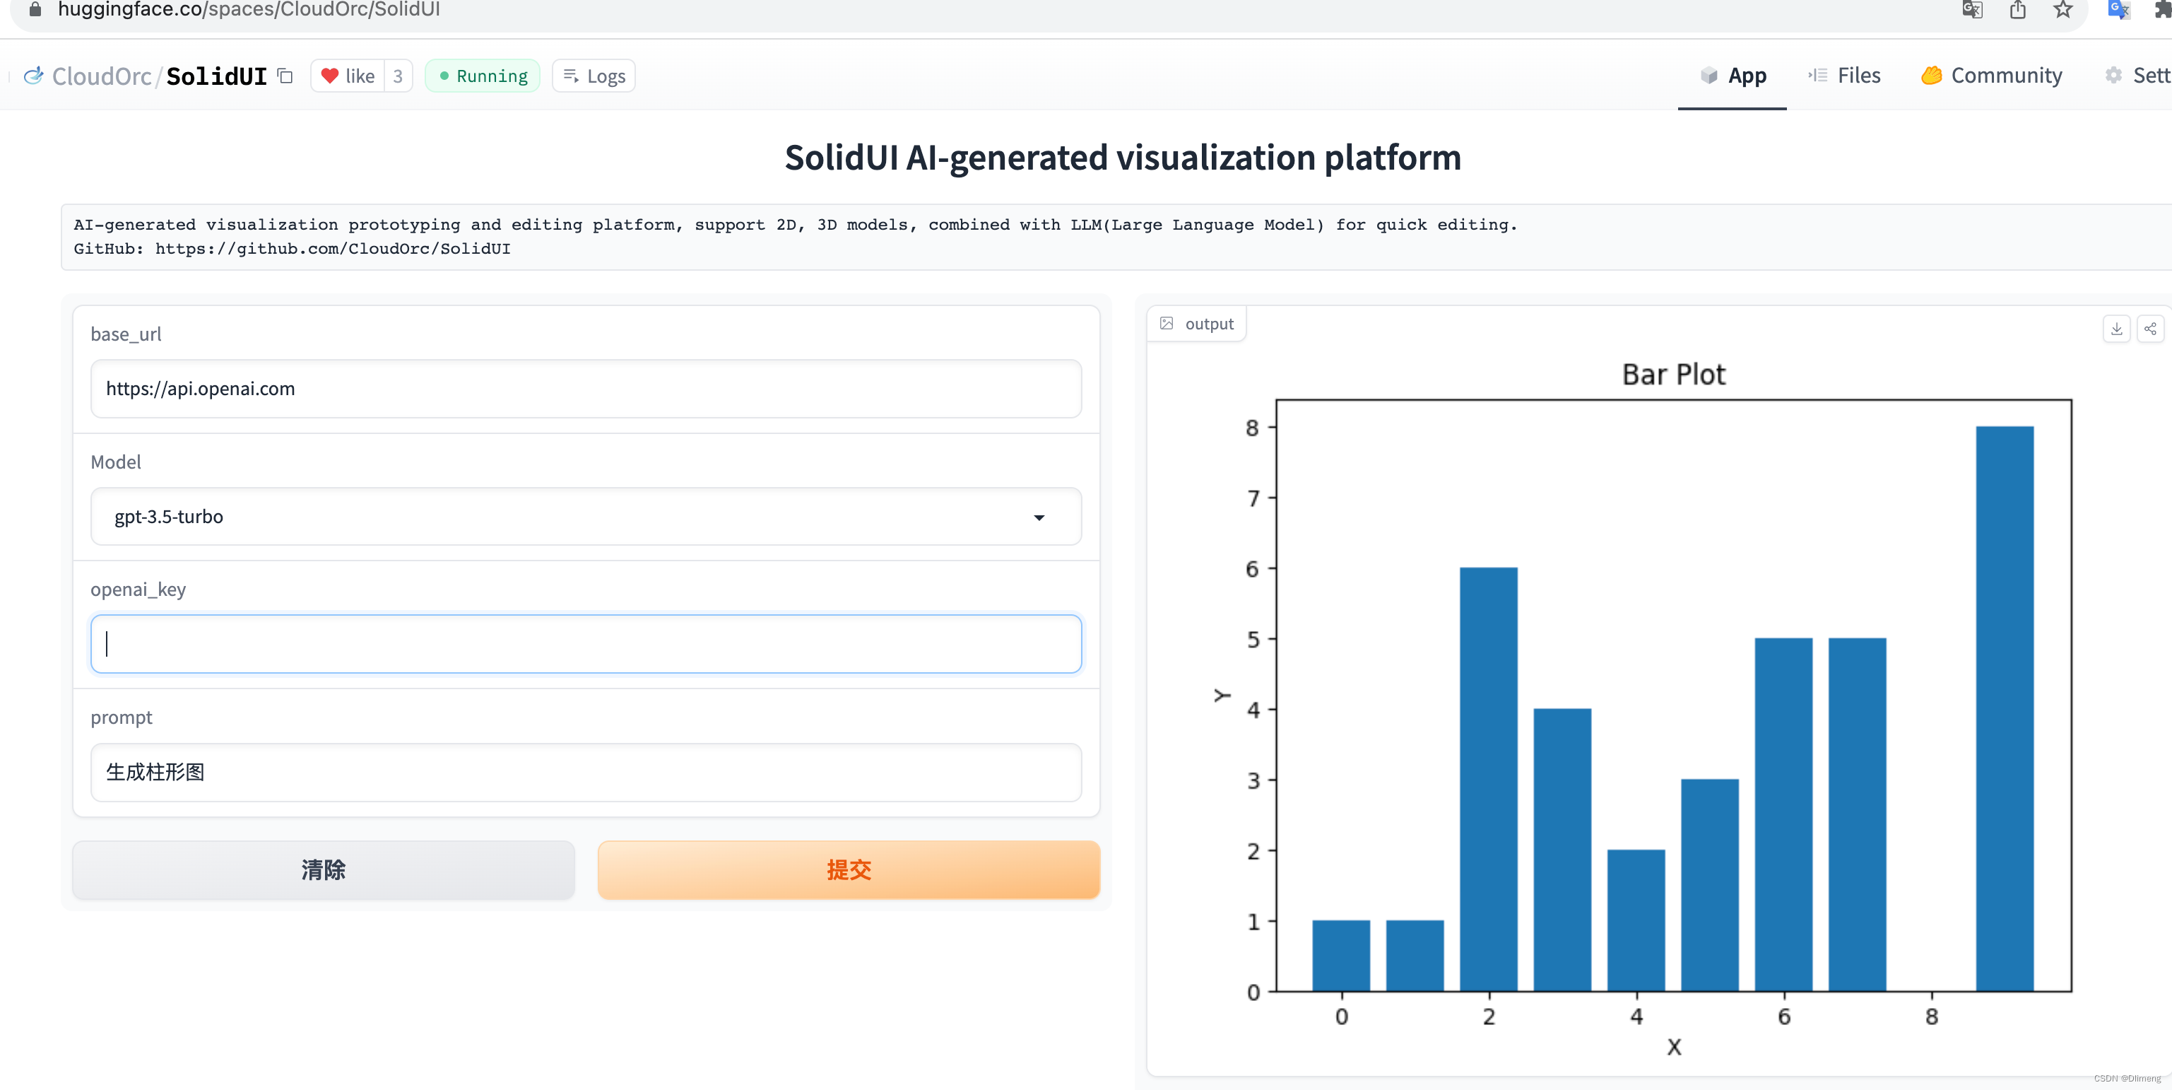Click the openai_key input field
The image size is (2172, 1090).
pyautogui.click(x=585, y=644)
